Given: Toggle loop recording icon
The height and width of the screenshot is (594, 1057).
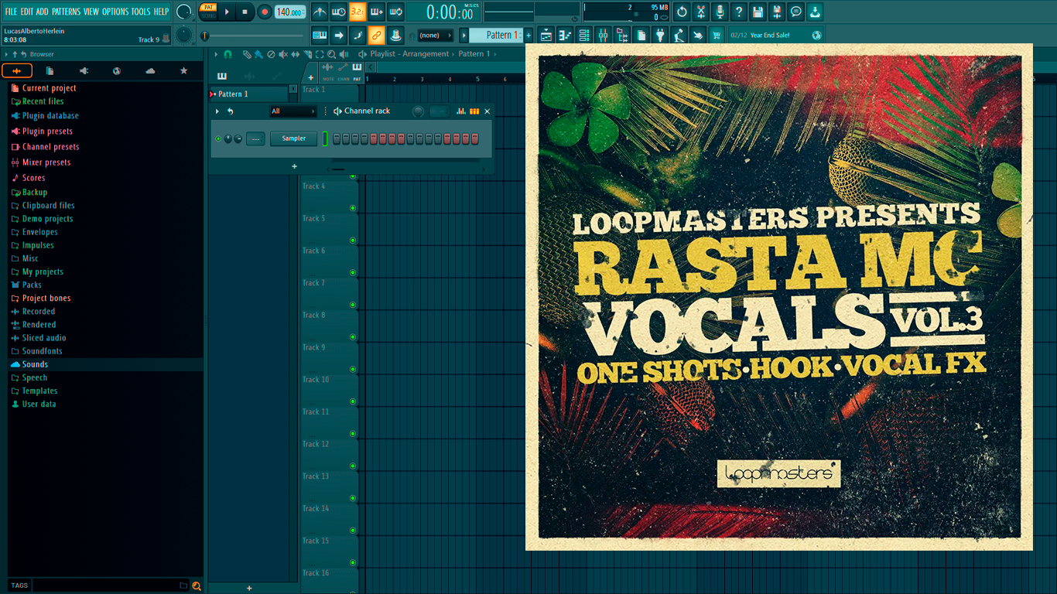Looking at the screenshot, I should 395,12.
